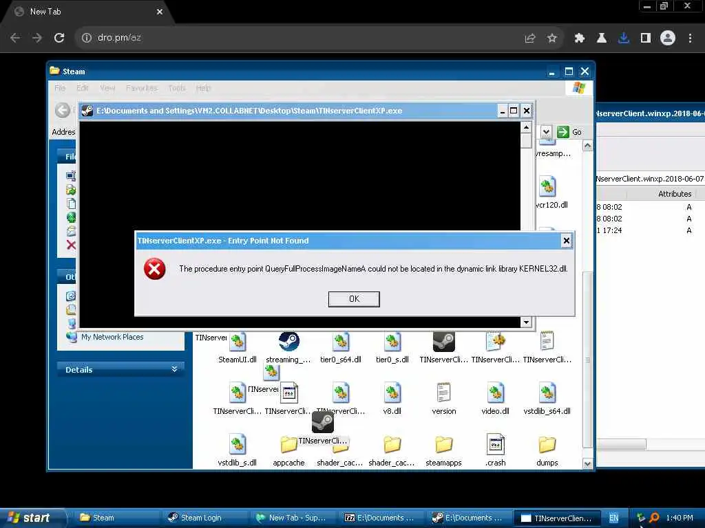Go back in Chrome browser
The height and width of the screenshot is (528, 705).
tap(15, 38)
